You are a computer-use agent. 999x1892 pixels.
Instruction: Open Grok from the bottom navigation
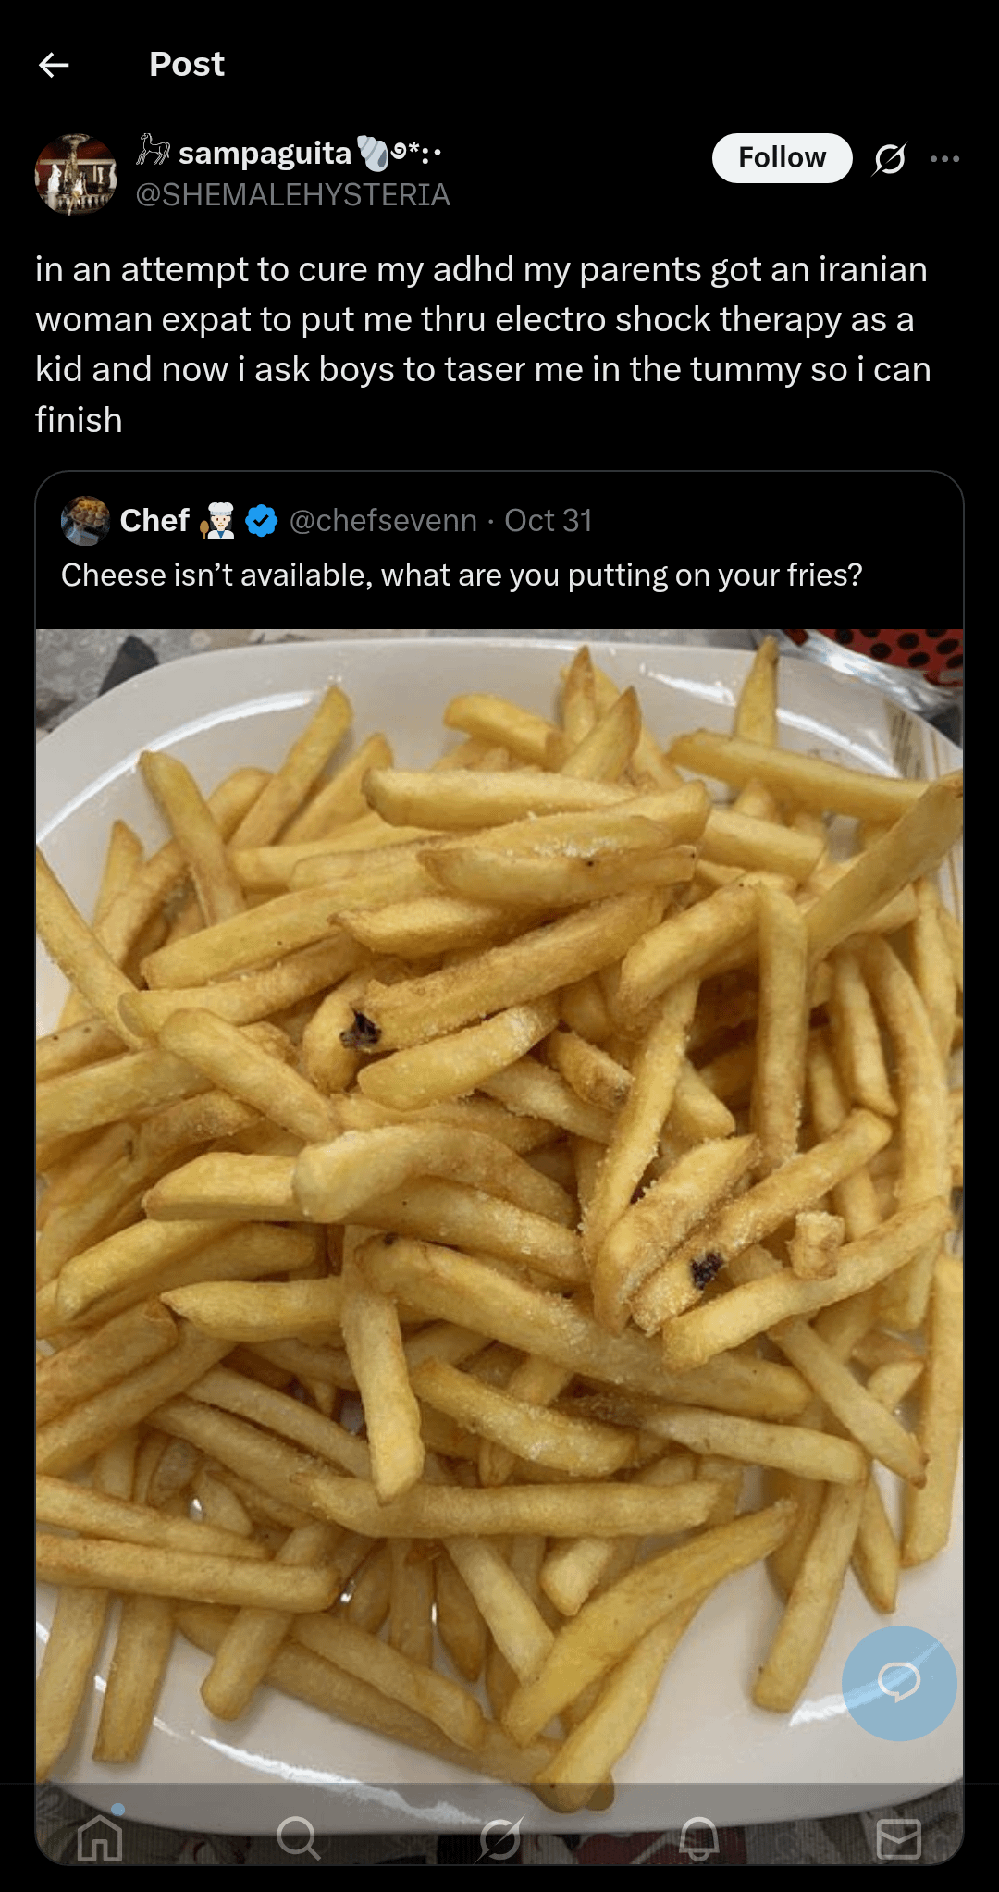point(499,1837)
